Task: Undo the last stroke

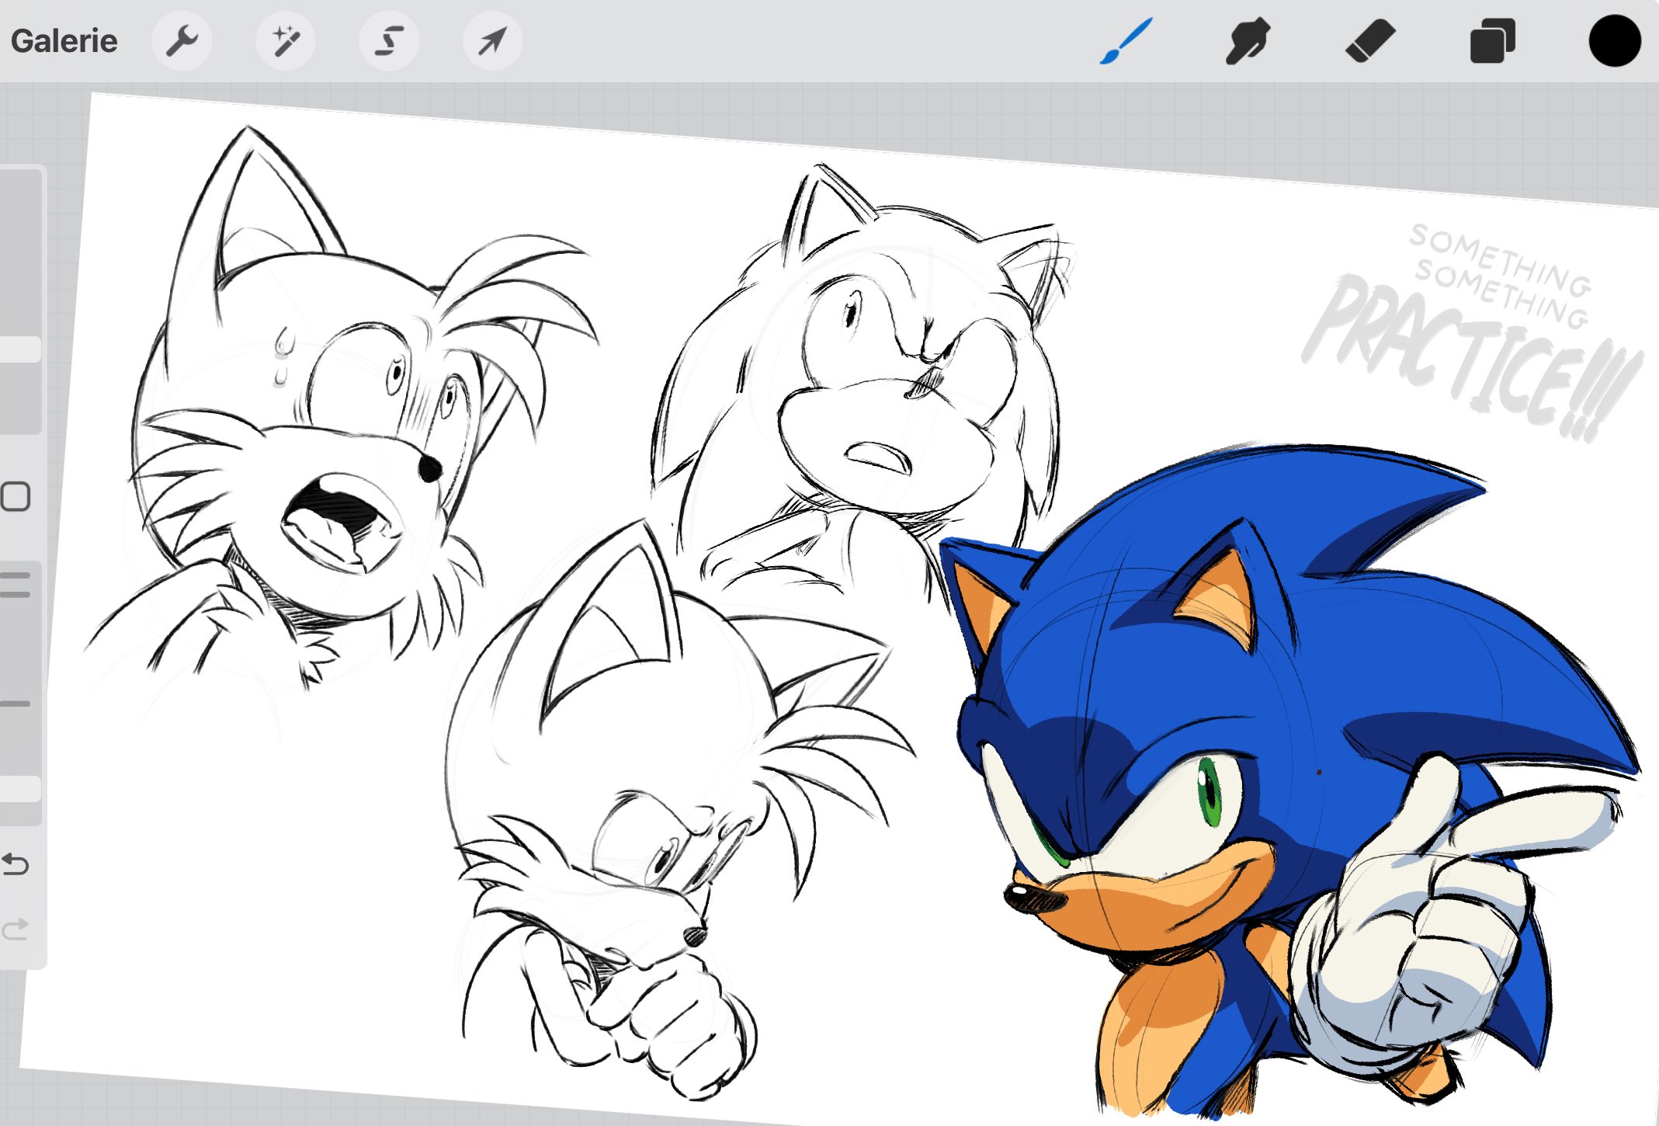Action: [16, 864]
